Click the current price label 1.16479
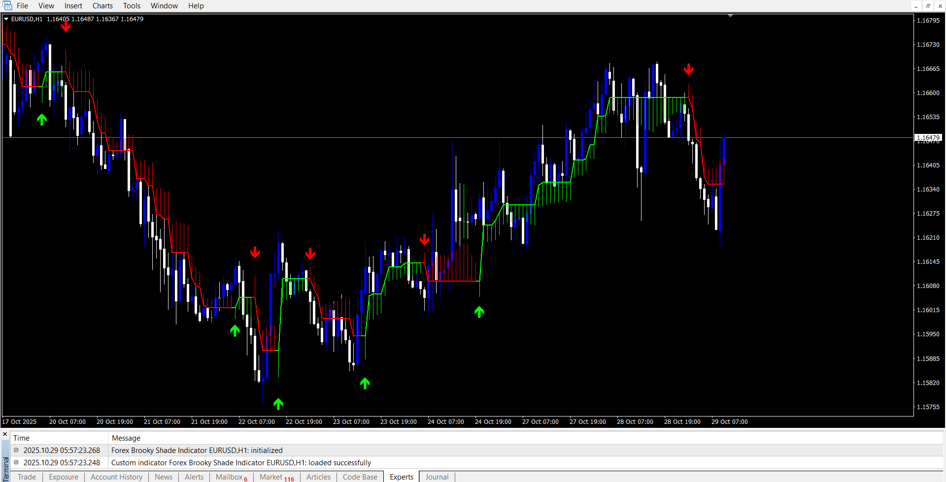The width and height of the screenshot is (946, 482). [x=928, y=137]
